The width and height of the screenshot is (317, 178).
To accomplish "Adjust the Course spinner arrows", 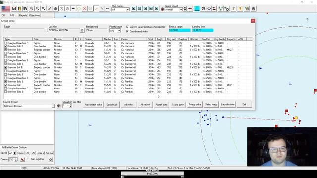I will (x=16, y=159).
